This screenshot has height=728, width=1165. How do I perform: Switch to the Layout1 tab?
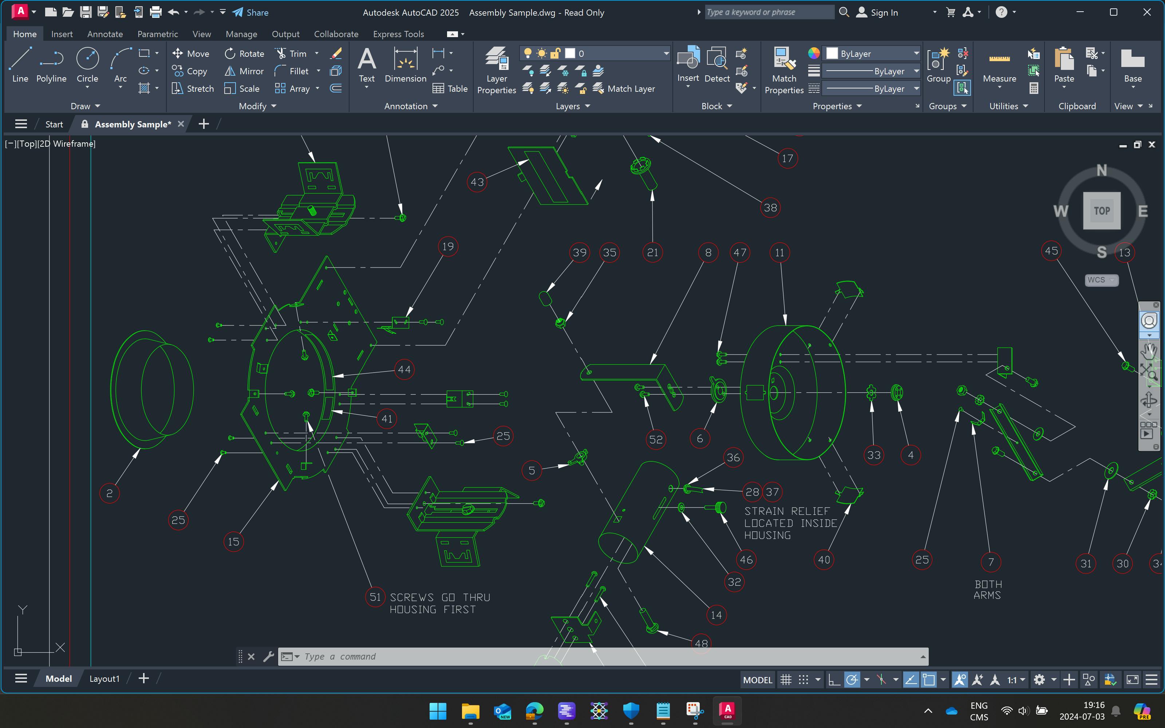(x=104, y=678)
